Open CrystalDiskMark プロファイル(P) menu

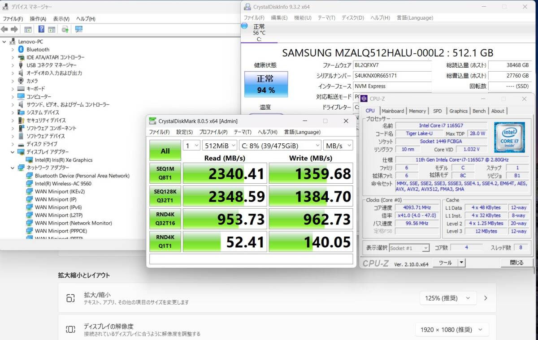tap(213, 132)
